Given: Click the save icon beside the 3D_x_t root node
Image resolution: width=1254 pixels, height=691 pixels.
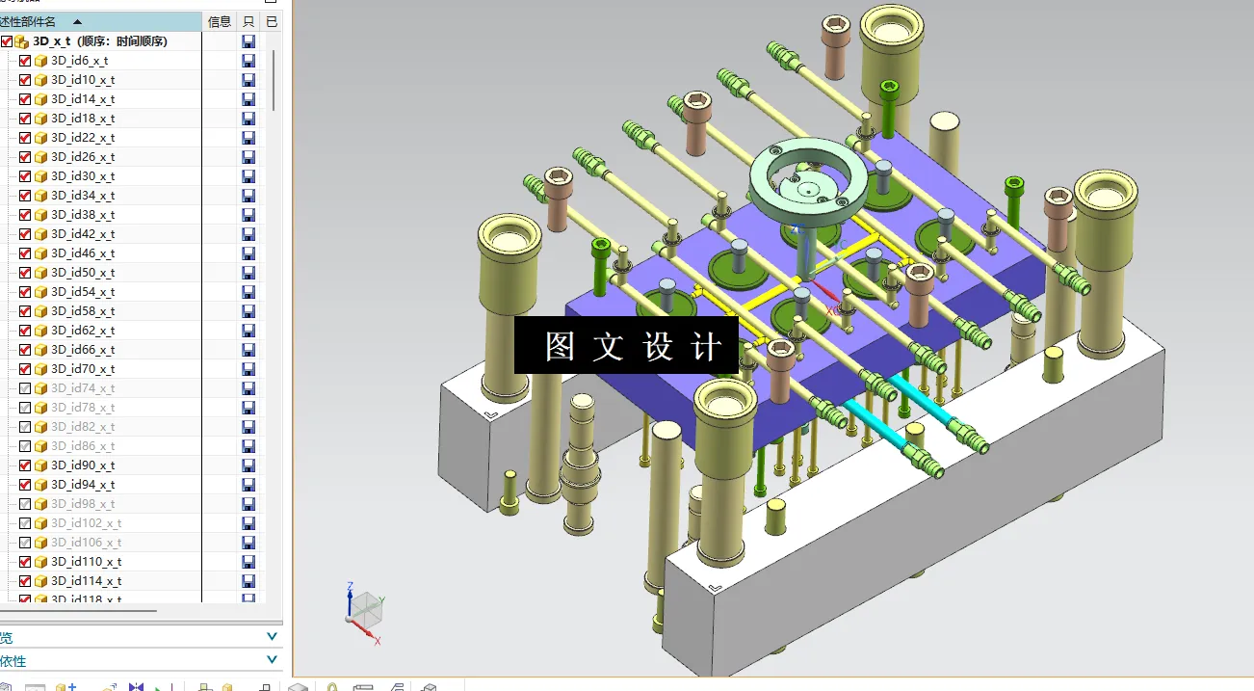Looking at the screenshot, I should point(248,40).
